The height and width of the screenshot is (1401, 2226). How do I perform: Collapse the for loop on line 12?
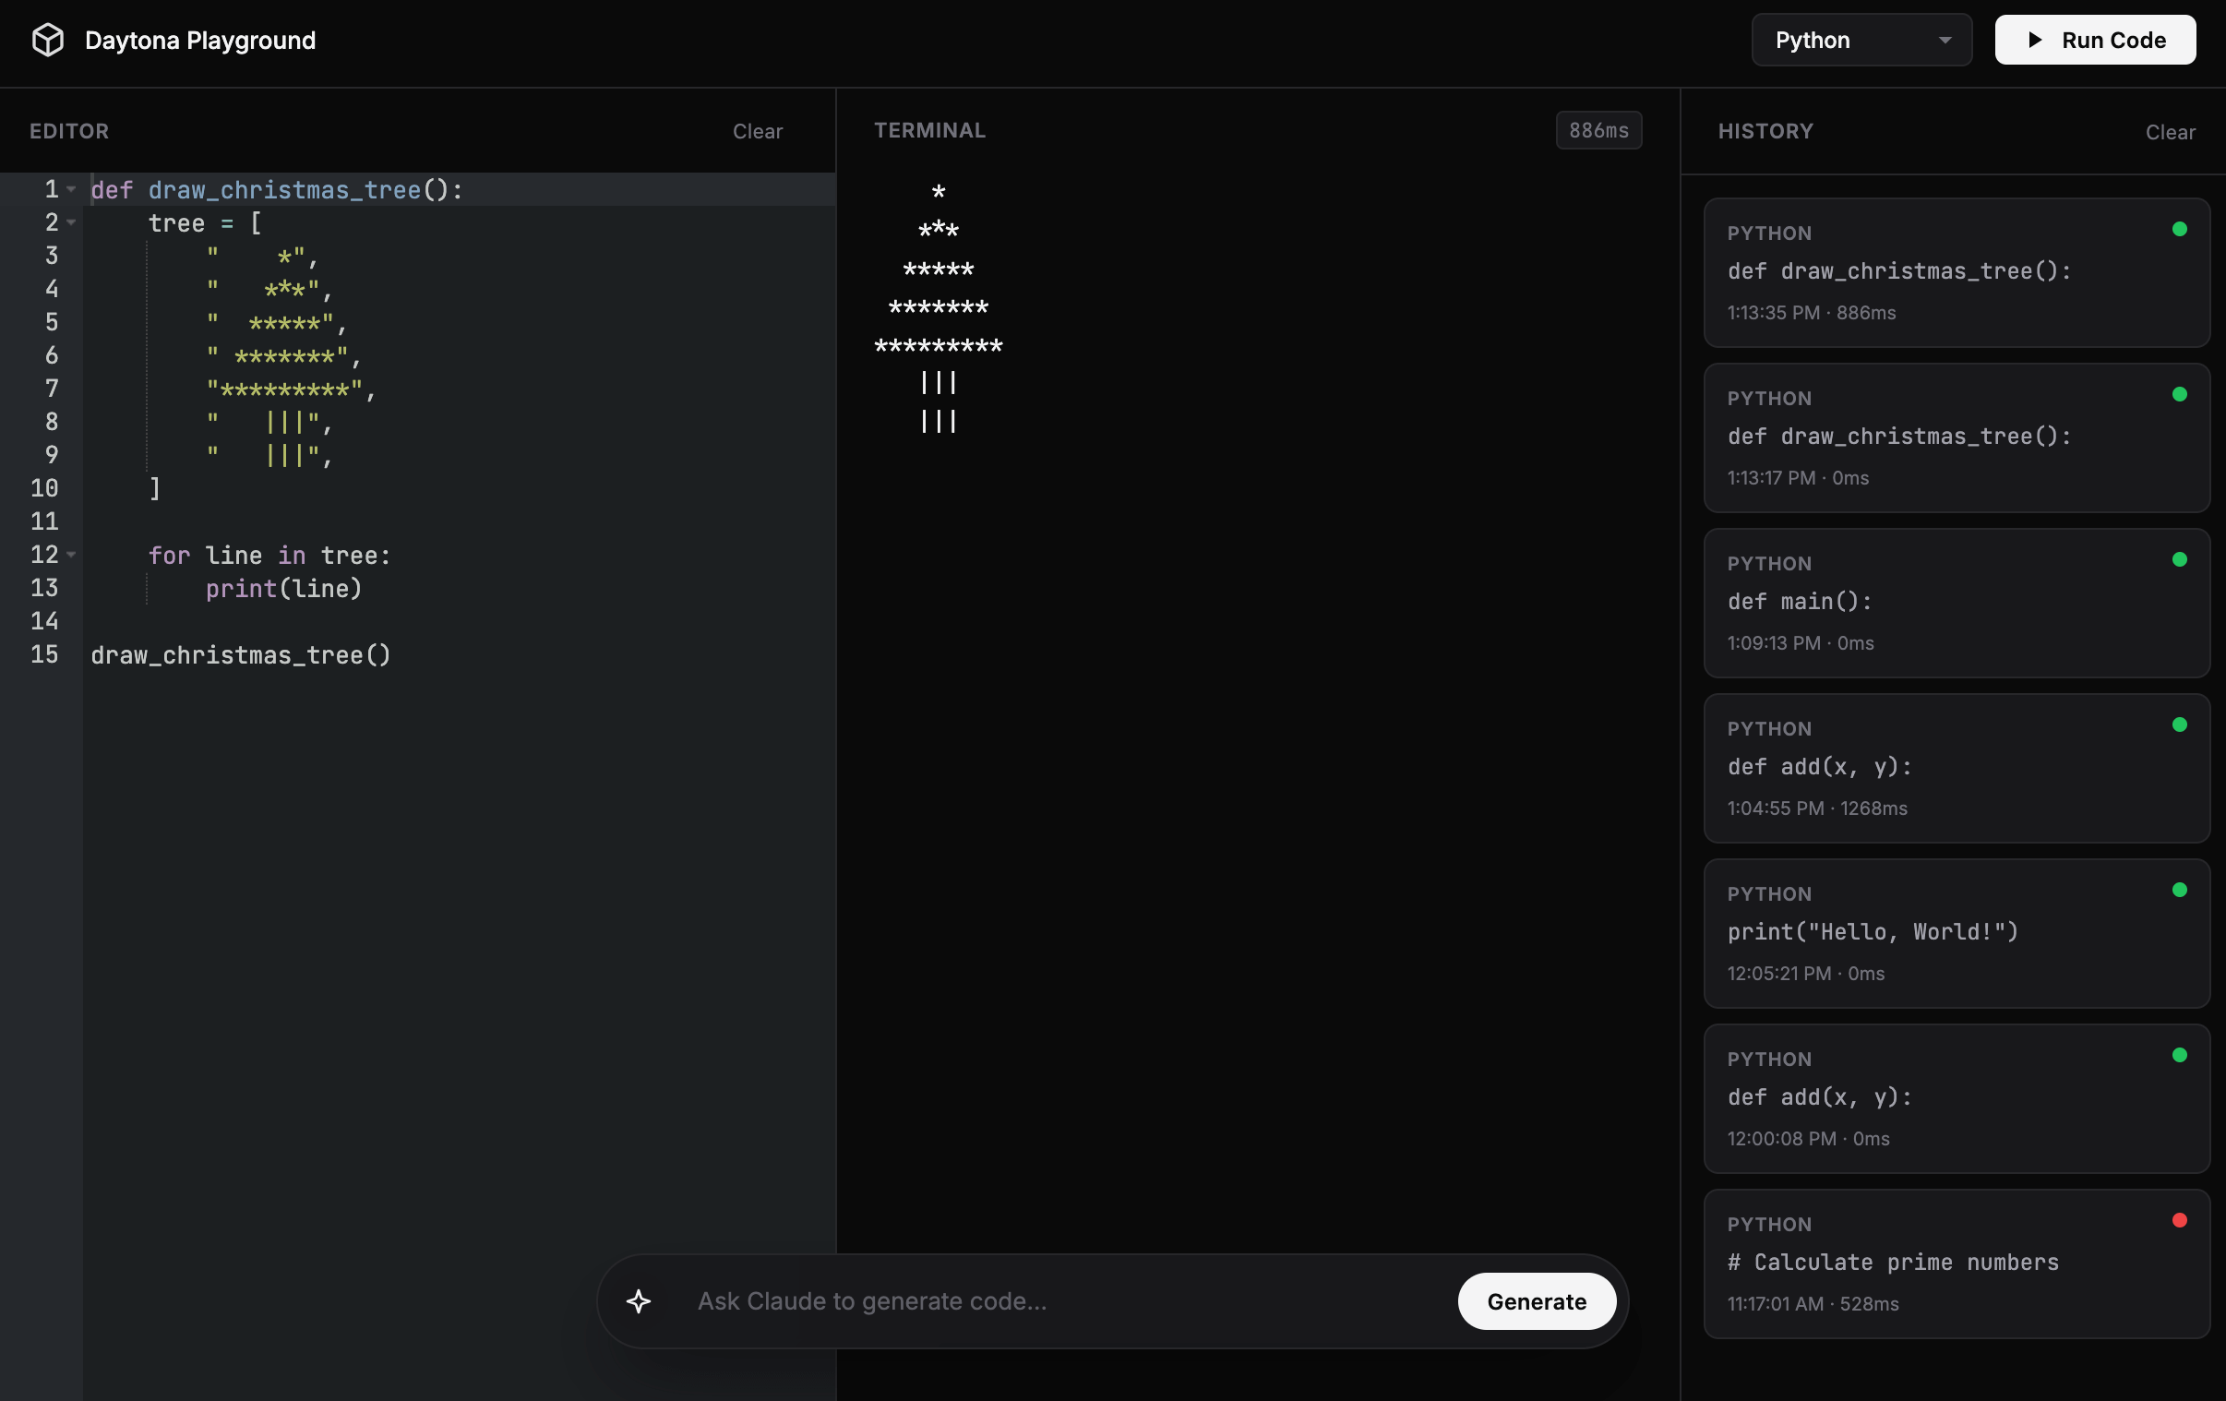click(x=73, y=555)
